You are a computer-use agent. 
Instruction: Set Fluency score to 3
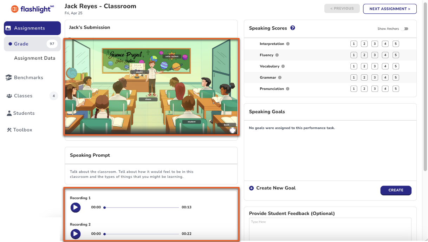[x=375, y=55]
